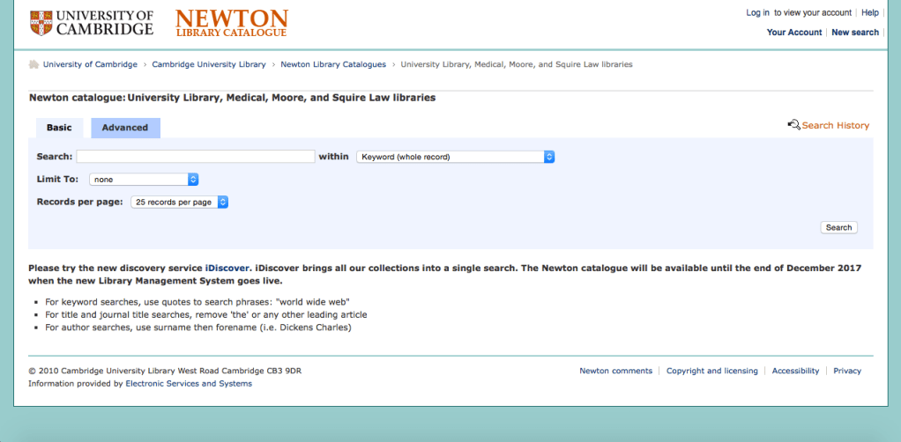Go to Your Account
This screenshot has height=442, width=901.
coord(793,33)
